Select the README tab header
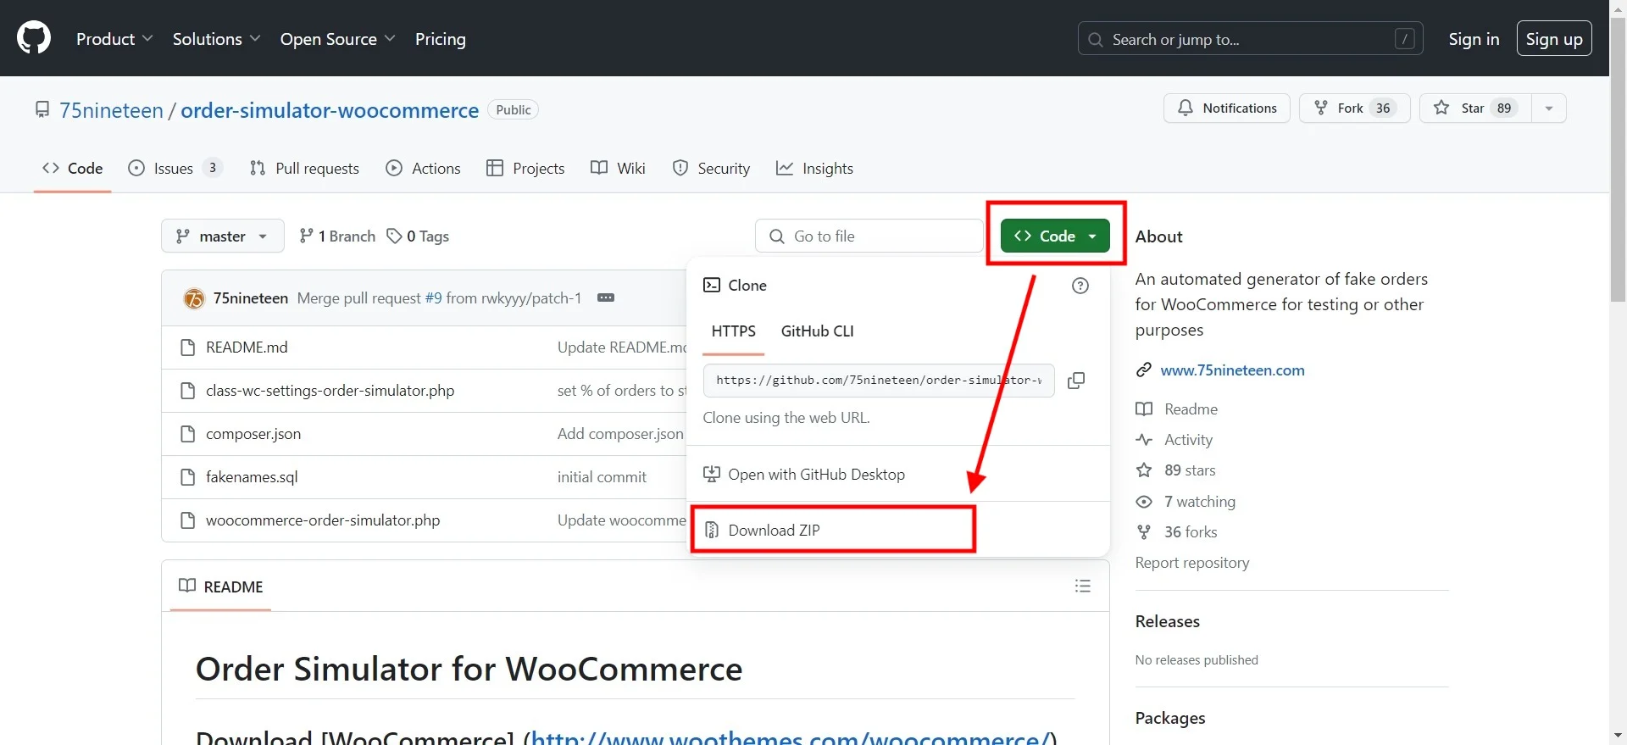The width and height of the screenshot is (1627, 745). pyautogui.click(x=221, y=587)
